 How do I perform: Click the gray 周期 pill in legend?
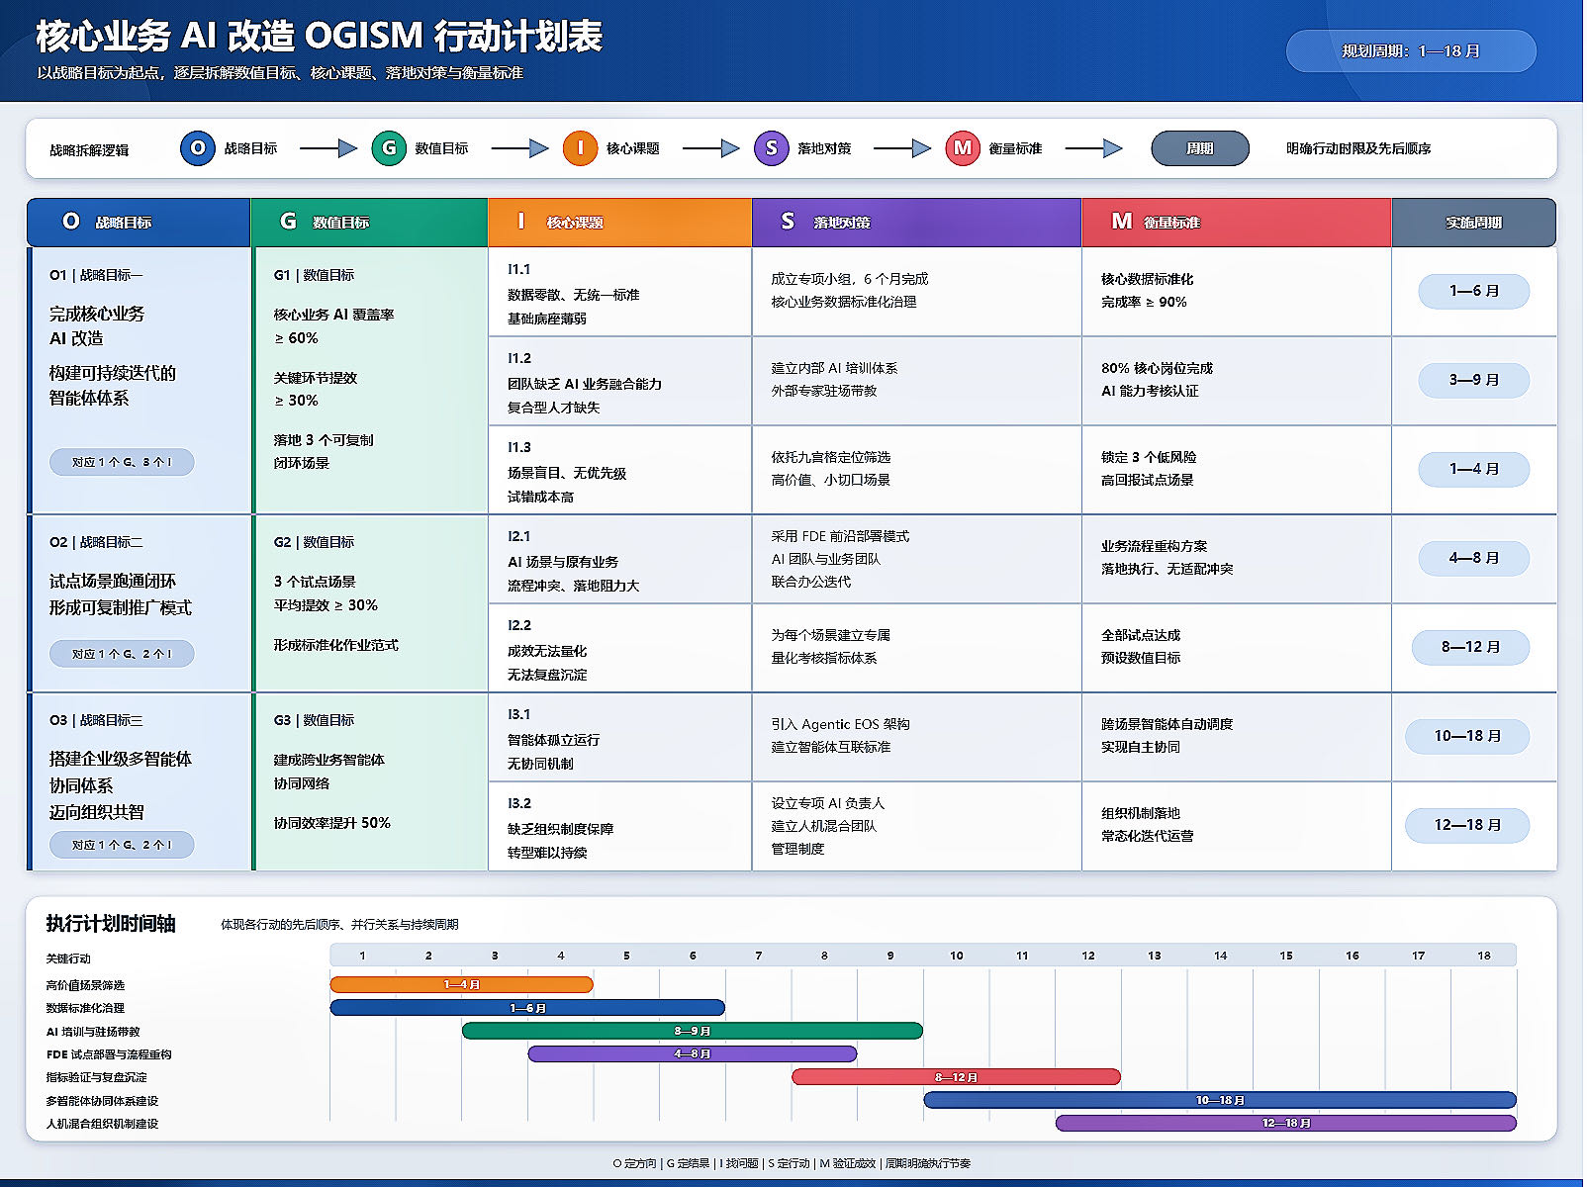[x=1200, y=148]
